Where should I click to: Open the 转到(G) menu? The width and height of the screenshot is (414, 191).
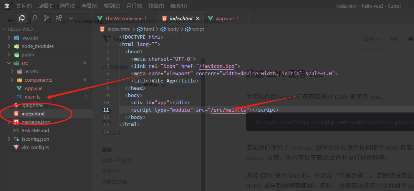(112, 6)
